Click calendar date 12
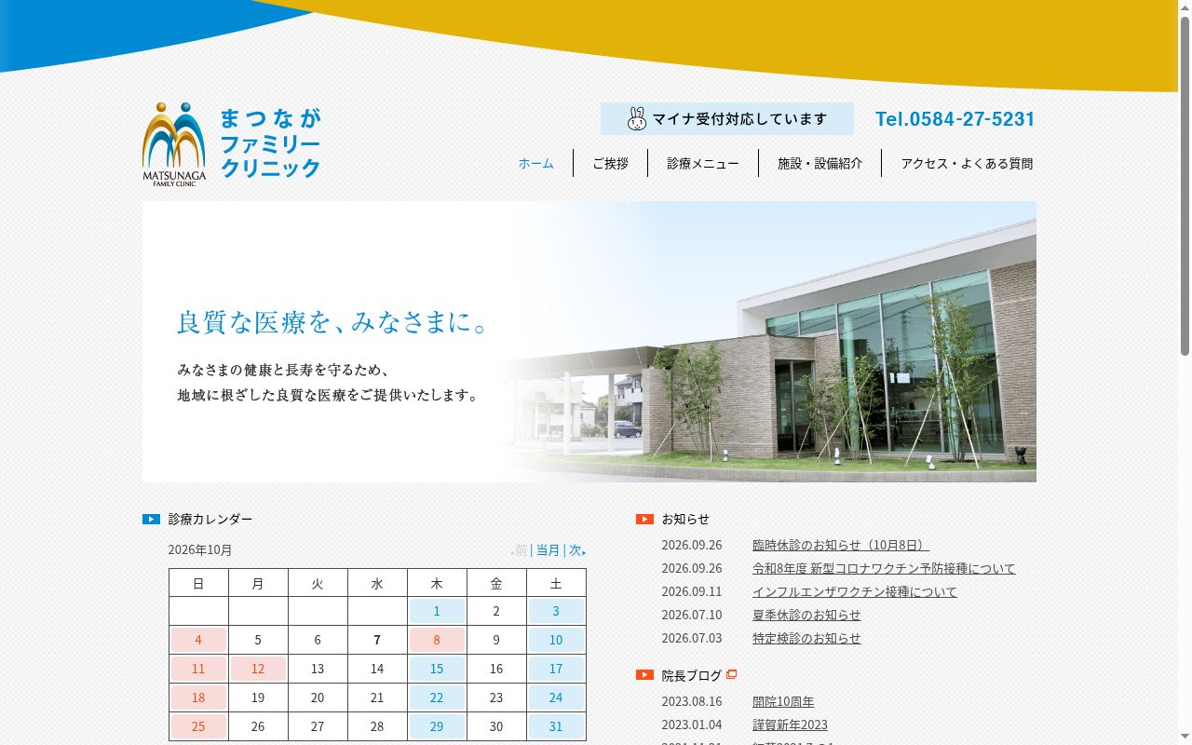The height and width of the screenshot is (745, 1192). tap(258, 669)
